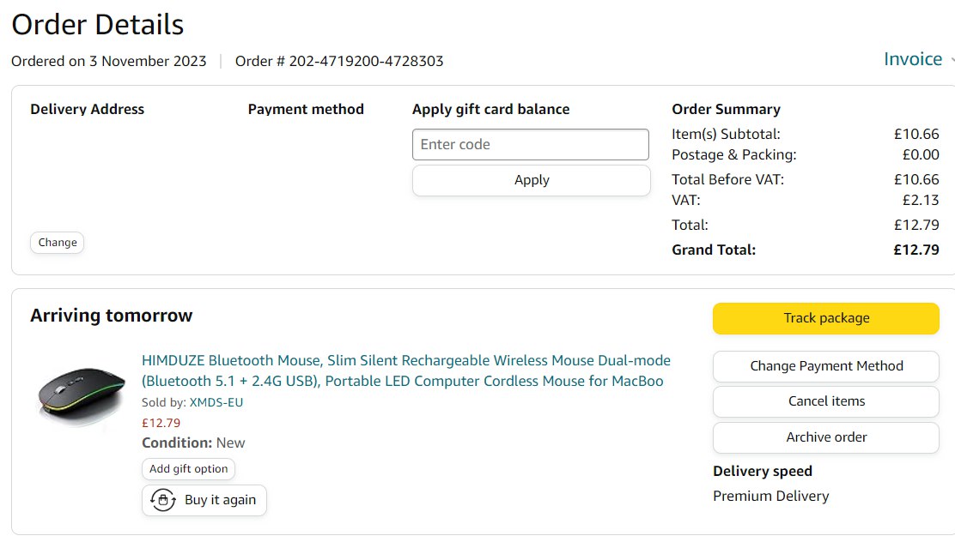
Task: Choose Cancel items for this order
Action: (x=825, y=401)
